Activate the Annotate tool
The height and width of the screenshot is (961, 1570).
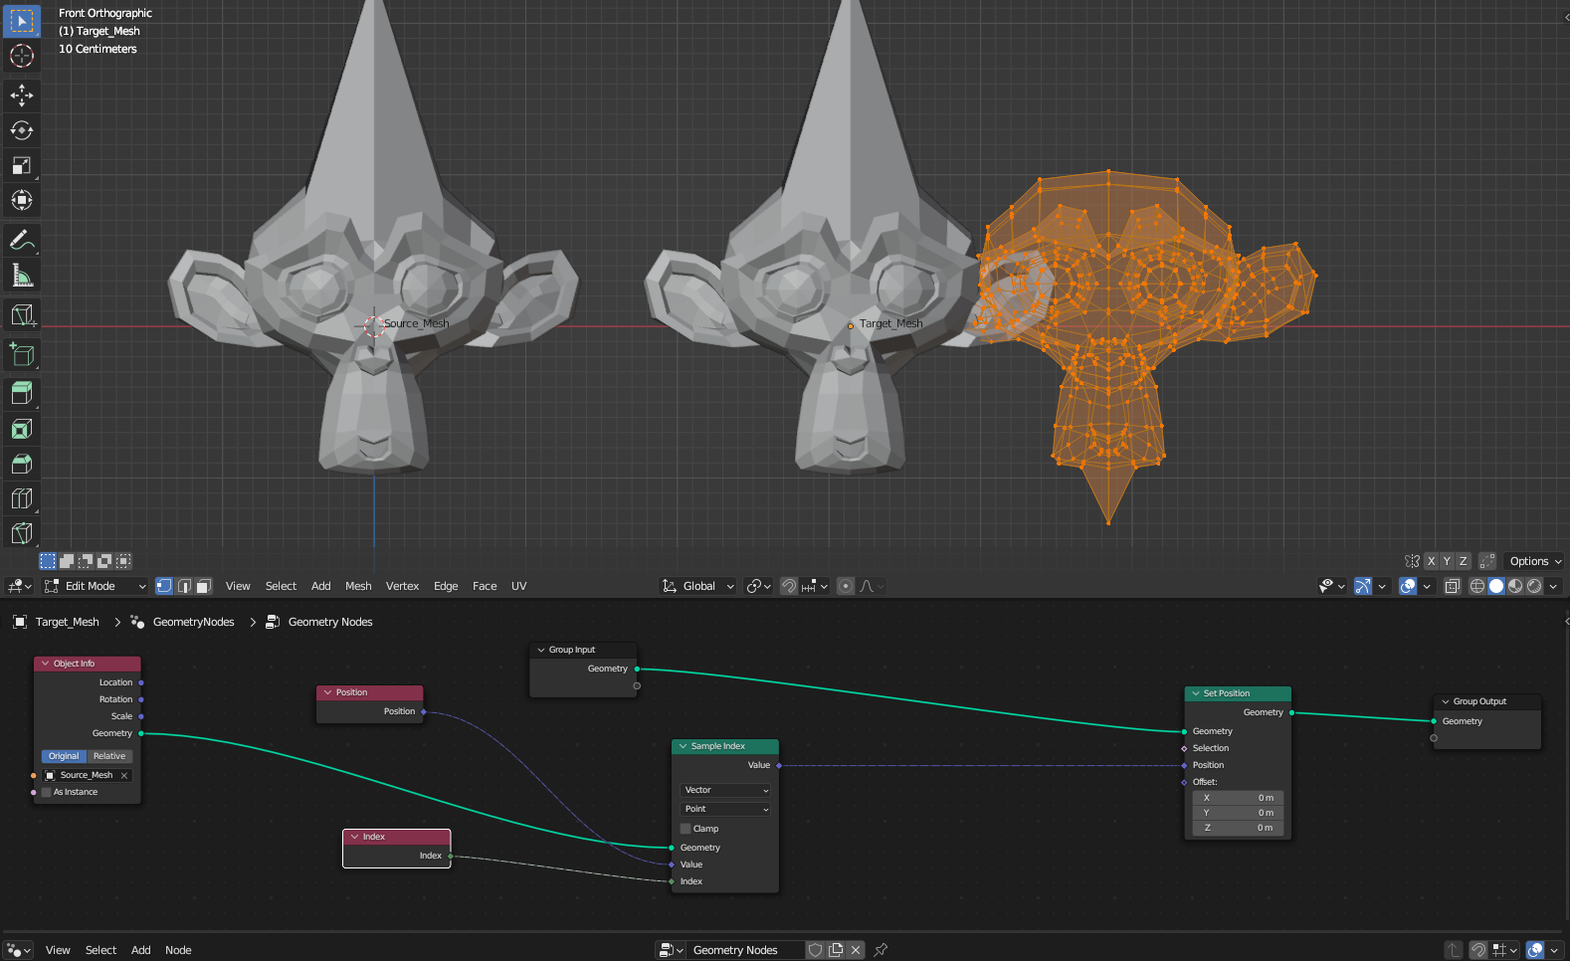pyautogui.click(x=22, y=241)
